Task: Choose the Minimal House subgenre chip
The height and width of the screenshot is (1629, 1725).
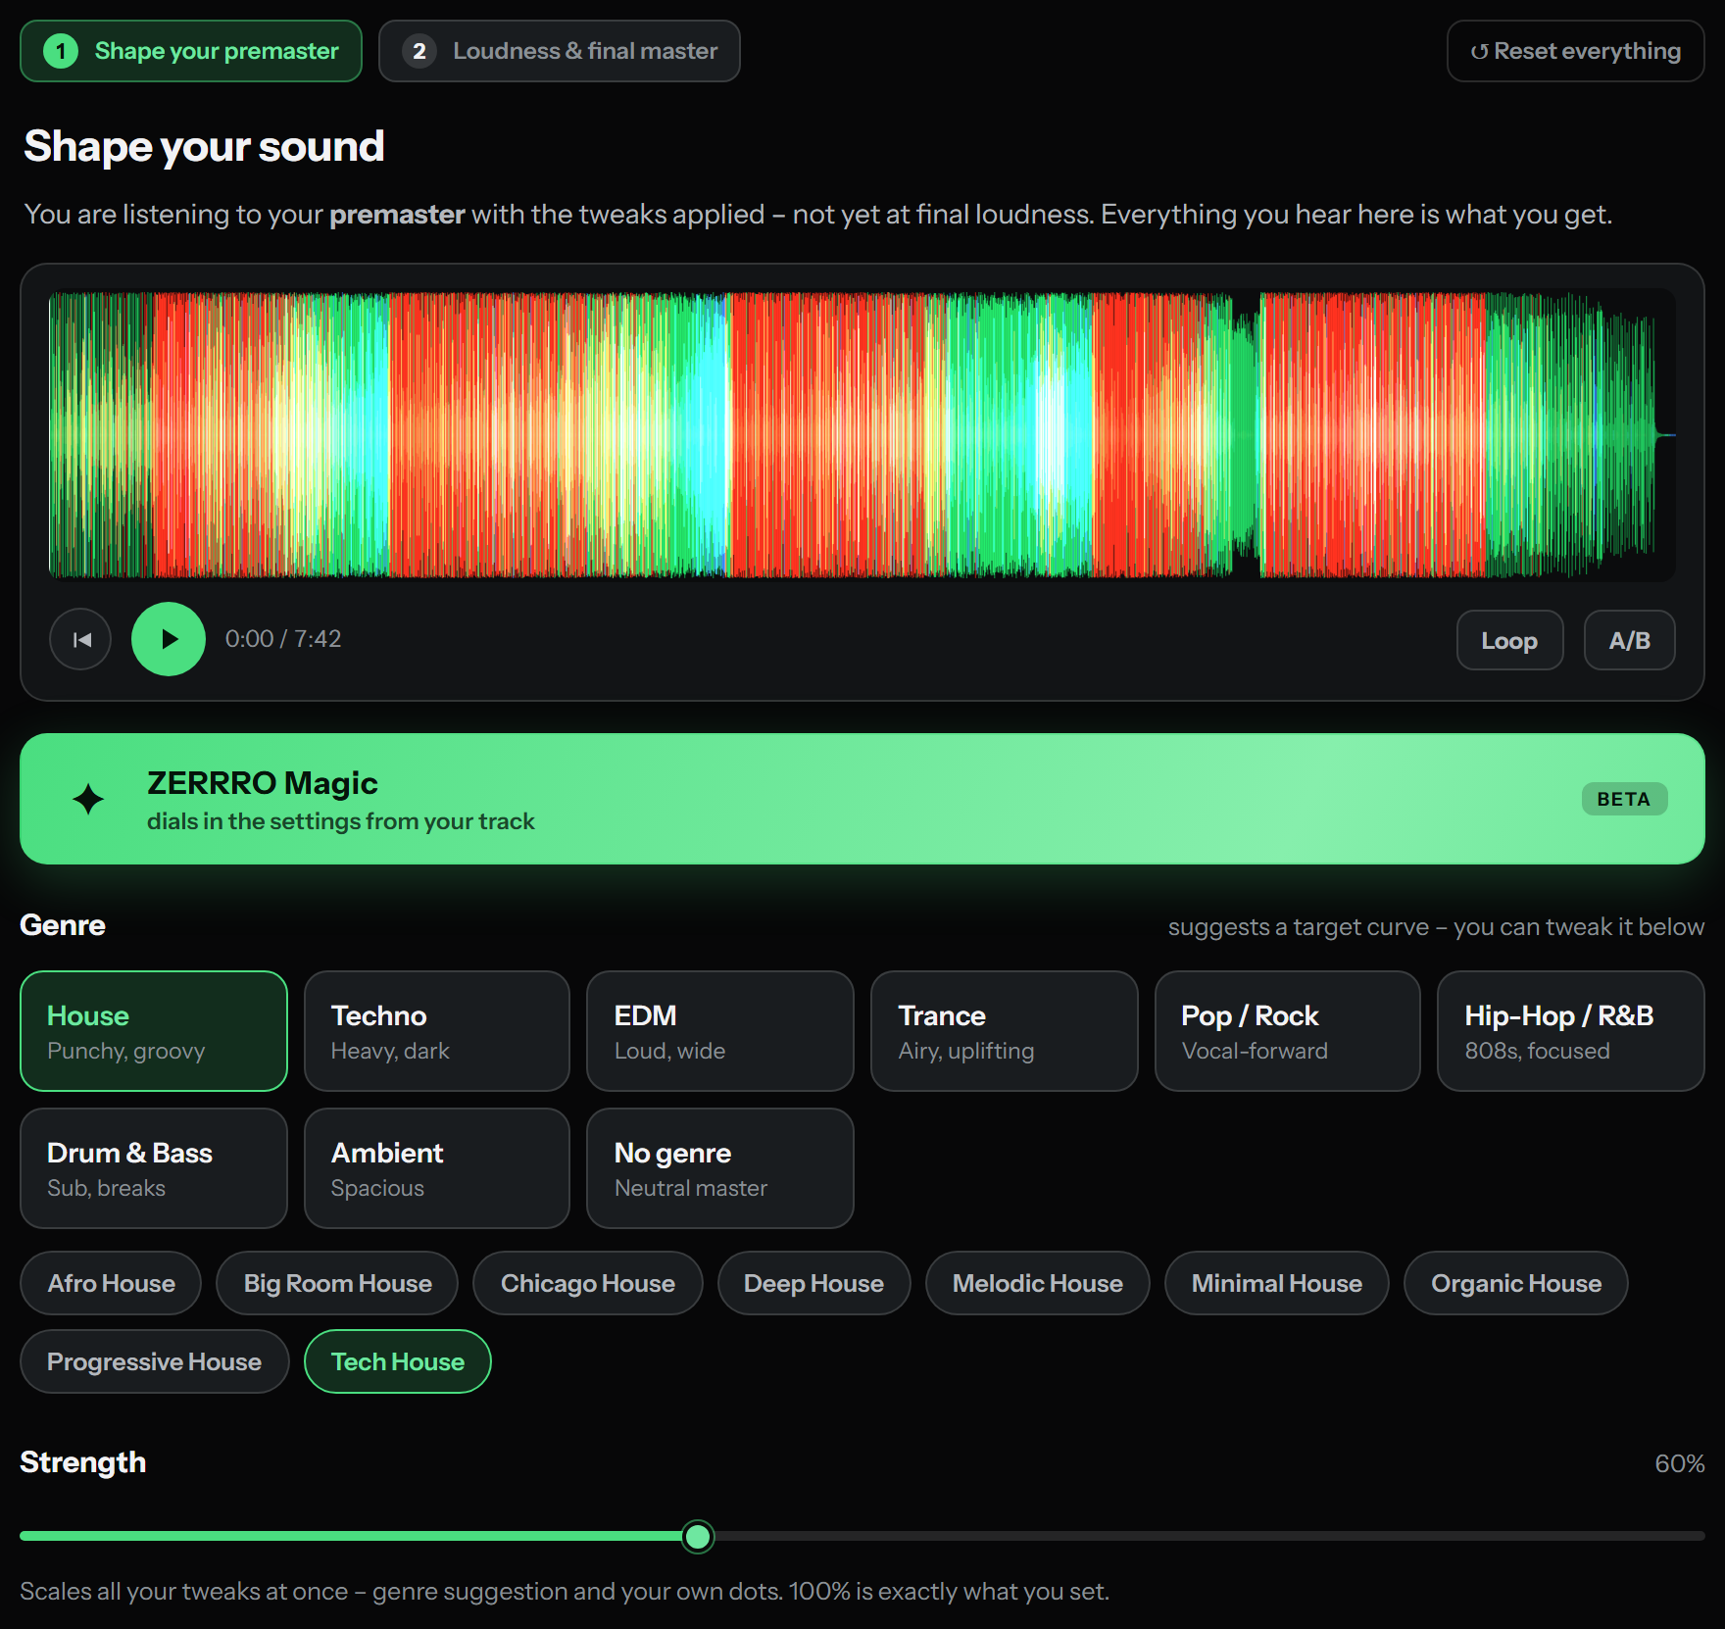Action: point(1277,1283)
